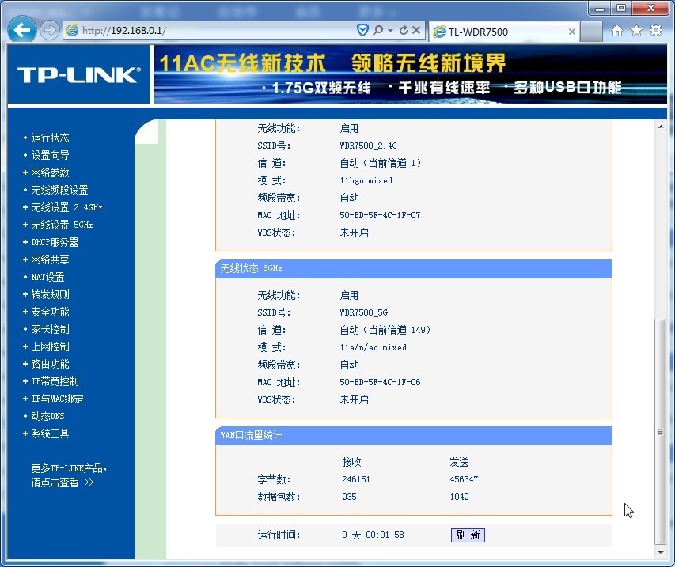Viewport: 675px width, 567px height.
Task: Expand 系统工具 menu
Action: click(x=50, y=433)
